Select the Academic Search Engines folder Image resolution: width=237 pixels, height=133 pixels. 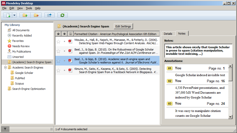point(28,68)
